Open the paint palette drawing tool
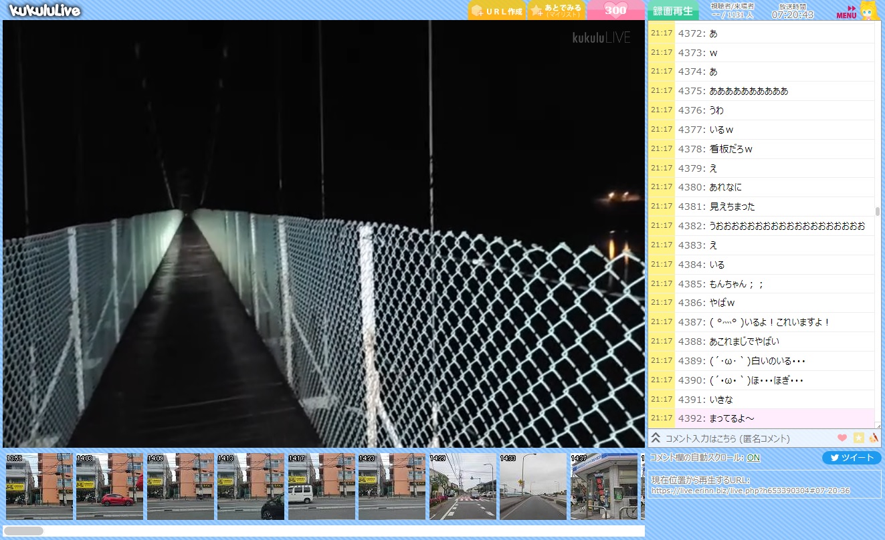Image resolution: width=885 pixels, height=540 pixels. click(873, 438)
